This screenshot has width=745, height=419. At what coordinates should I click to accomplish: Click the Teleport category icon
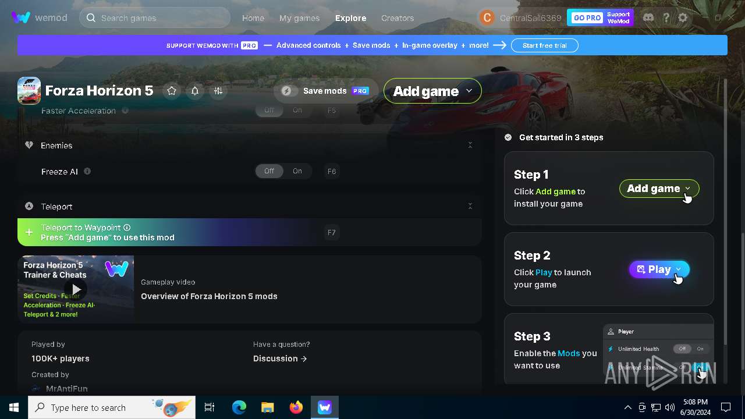tap(29, 206)
